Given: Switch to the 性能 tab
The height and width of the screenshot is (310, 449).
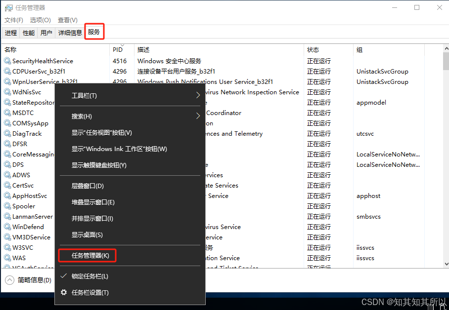Looking at the screenshot, I should [29, 33].
